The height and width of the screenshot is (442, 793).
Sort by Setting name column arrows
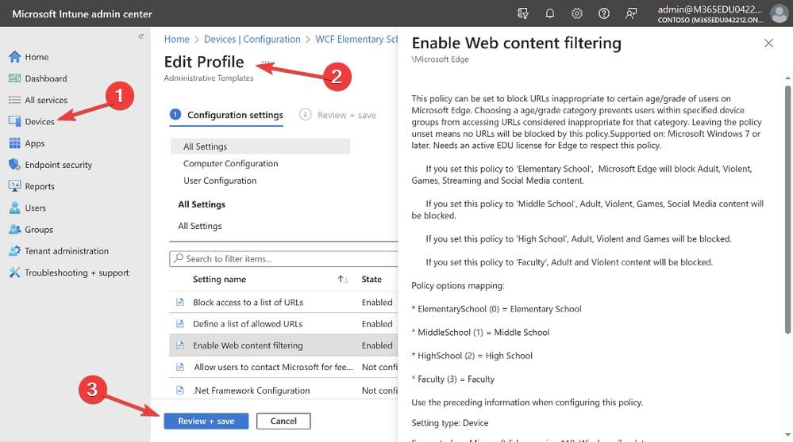[x=343, y=280]
